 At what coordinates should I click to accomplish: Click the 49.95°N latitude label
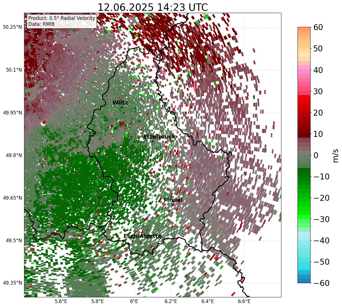click(x=12, y=113)
